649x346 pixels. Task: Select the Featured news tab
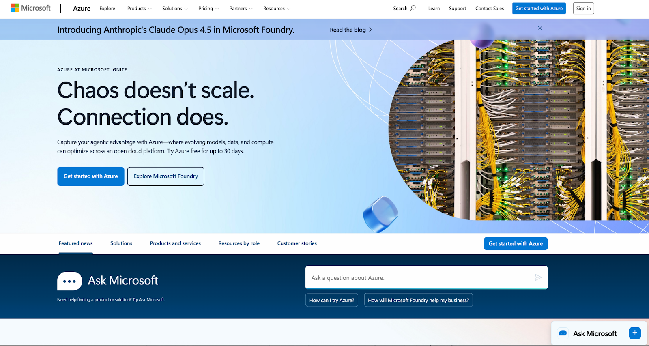pyautogui.click(x=76, y=243)
